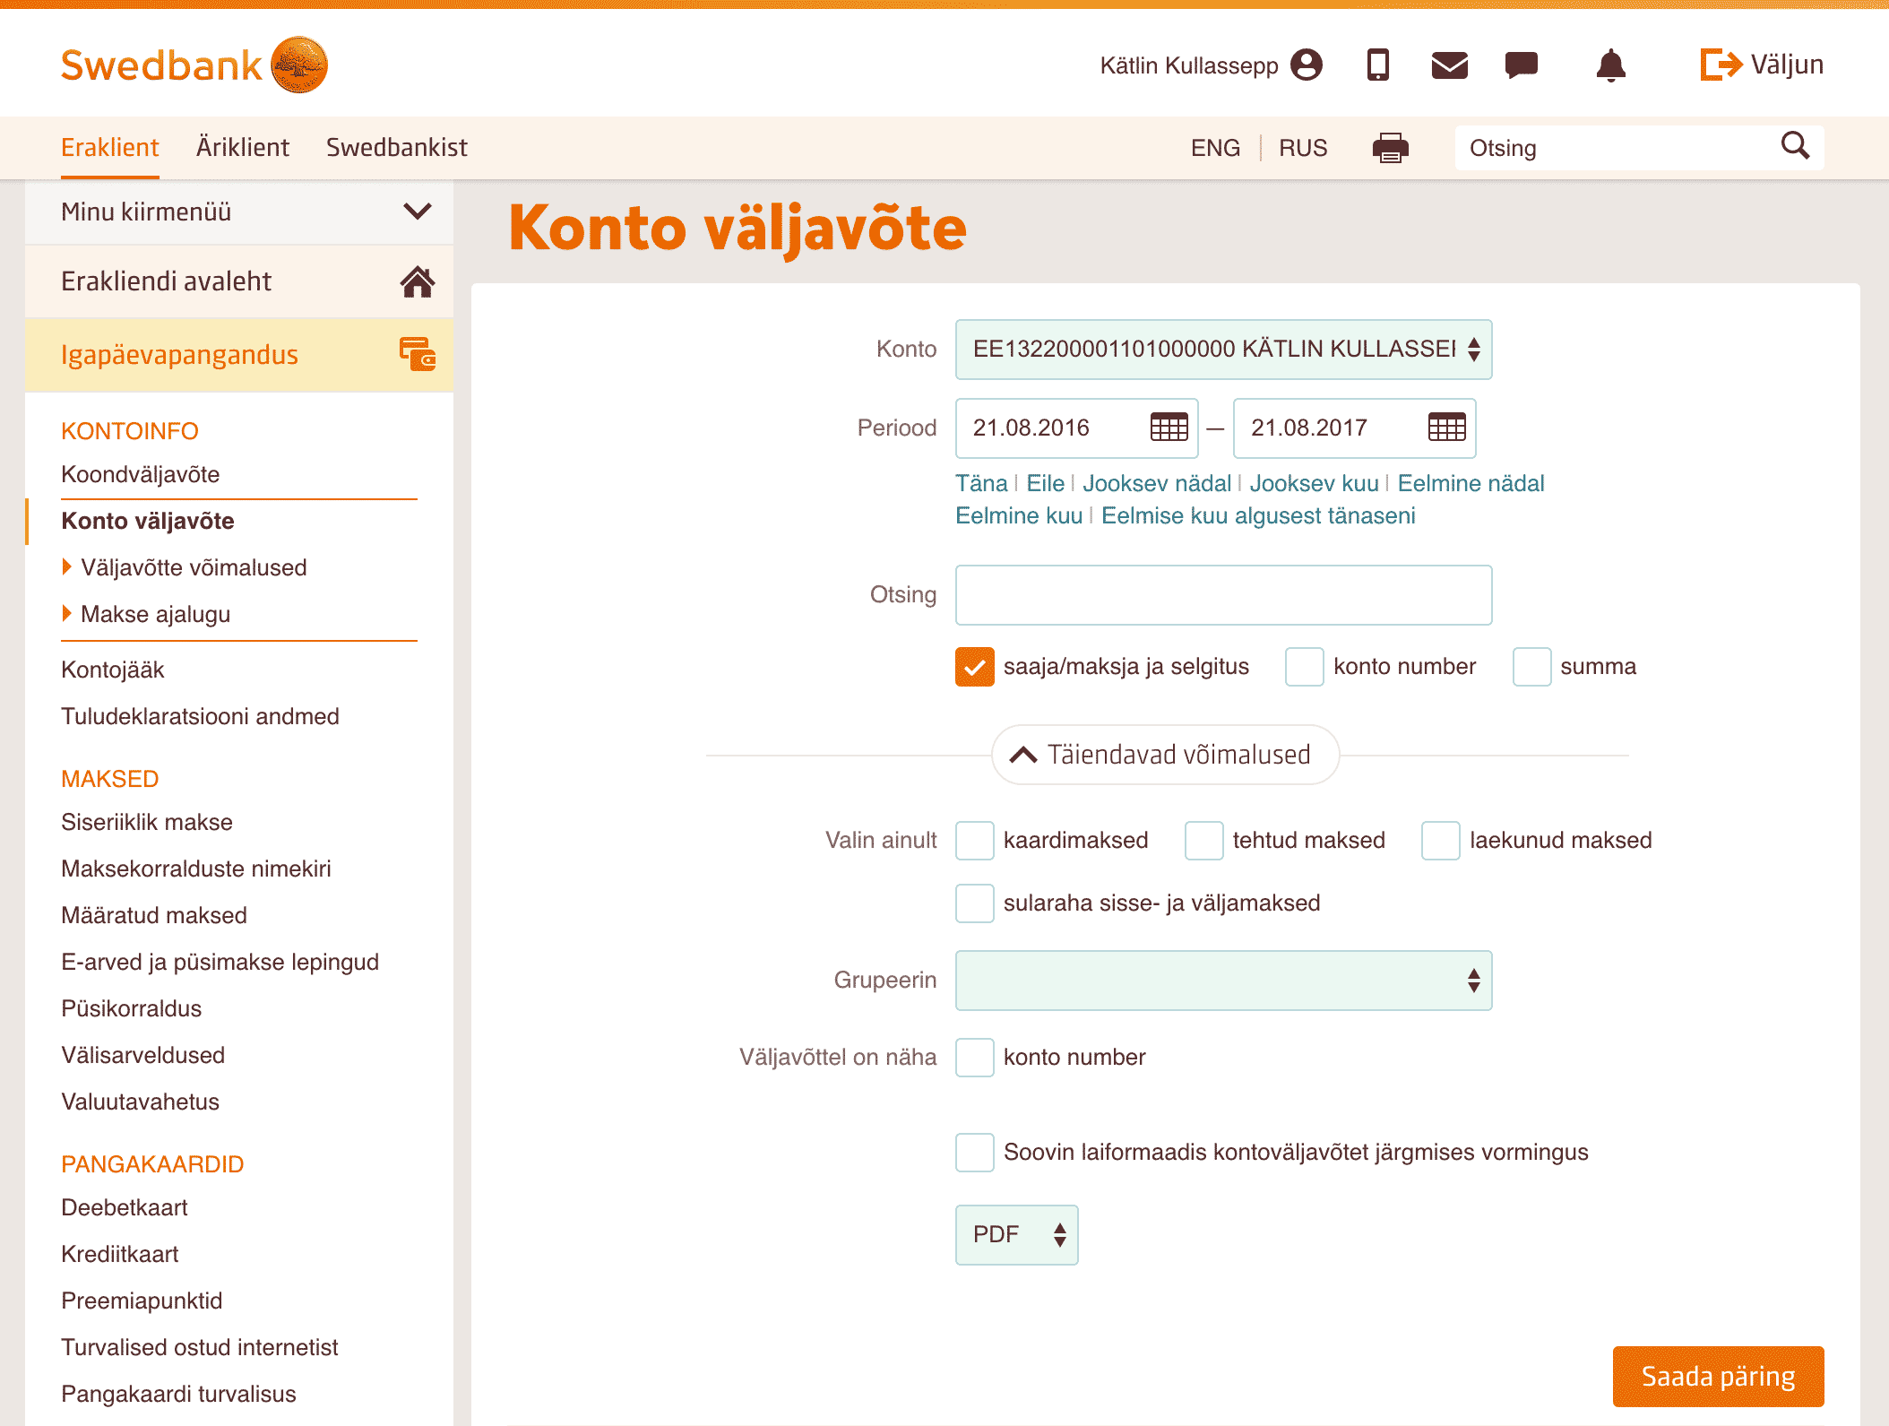The image size is (1889, 1426).
Task: Toggle saaja/maksja ja selgitus checkbox
Action: (x=974, y=666)
